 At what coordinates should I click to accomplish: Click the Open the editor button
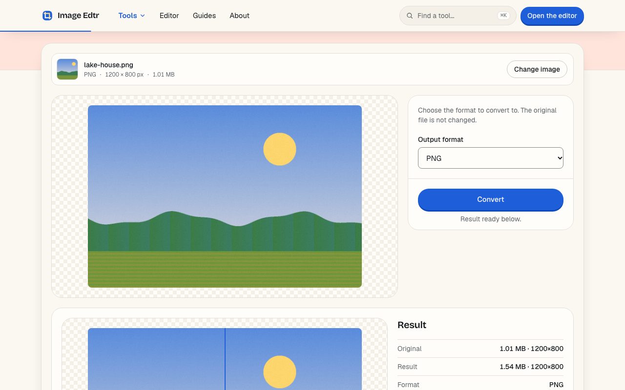pos(552,16)
